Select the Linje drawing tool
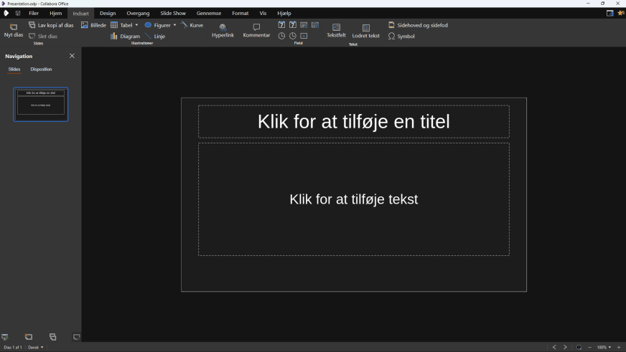The height and width of the screenshot is (352, 626). (x=155, y=36)
